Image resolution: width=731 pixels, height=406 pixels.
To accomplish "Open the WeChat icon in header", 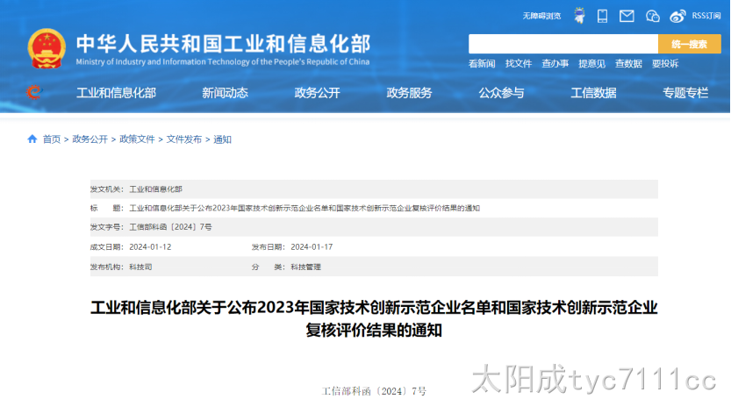I will (x=652, y=17).
